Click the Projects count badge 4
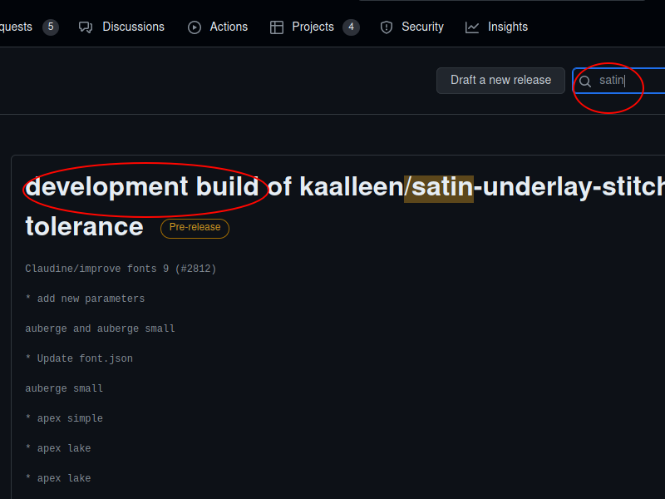Screen dimensions: 665x499 click(351, 27)
